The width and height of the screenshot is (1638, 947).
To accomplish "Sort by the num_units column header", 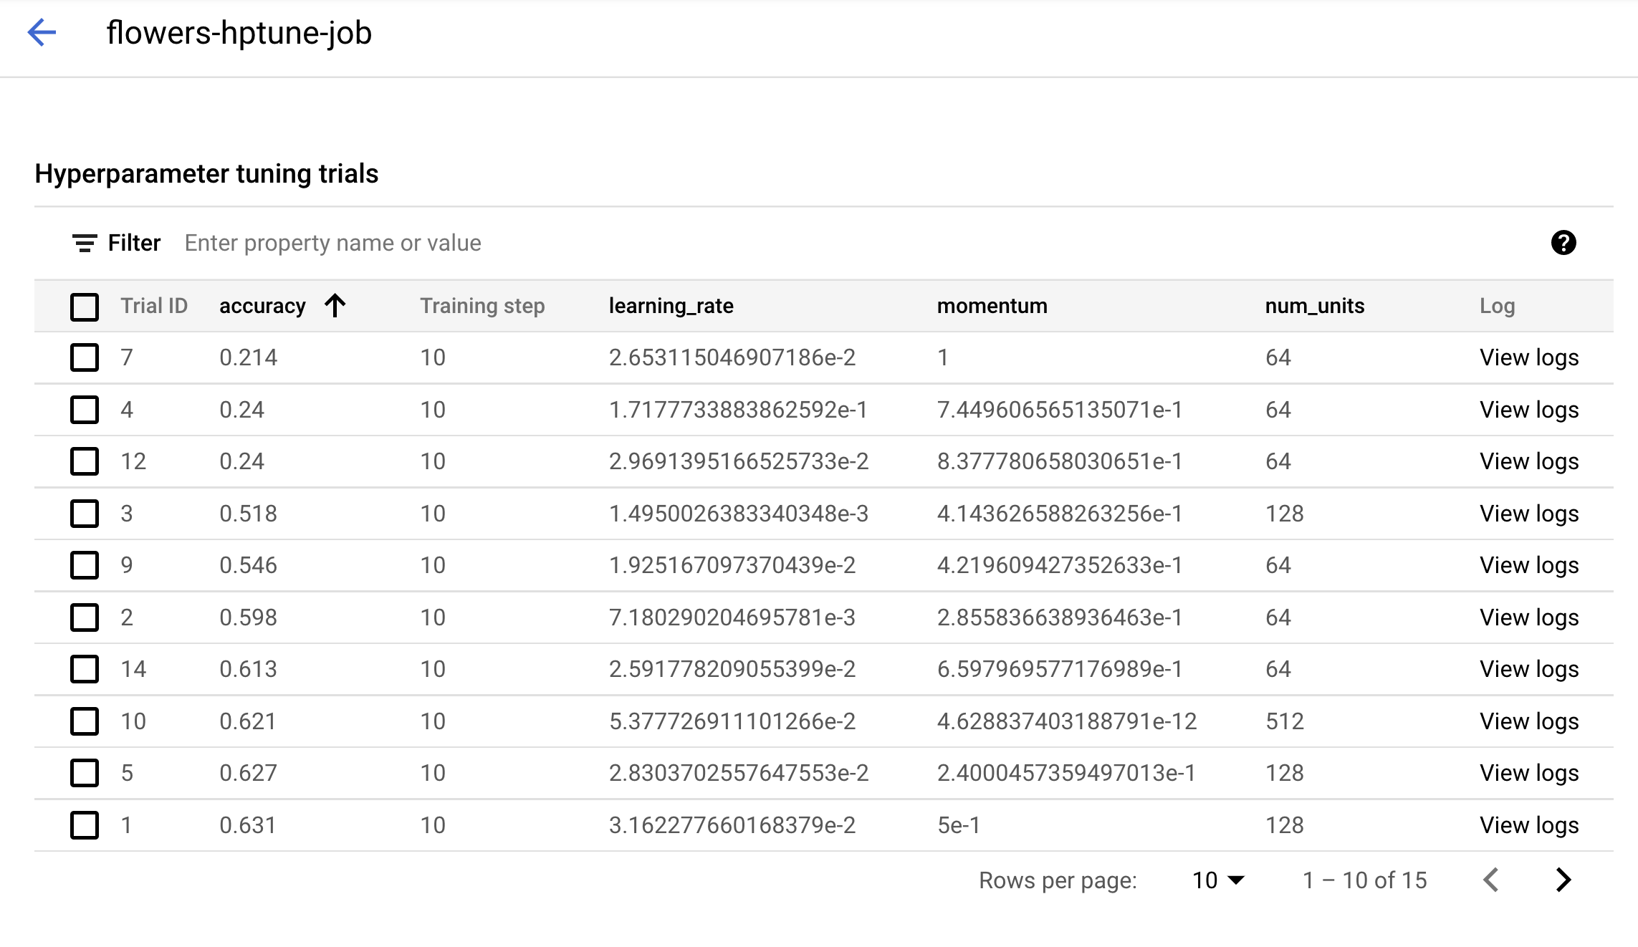I will [x=1314, y=306].
